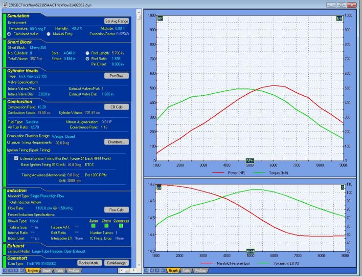
Task: Click the Choke underlined link
Action: [x=106, y=221]
